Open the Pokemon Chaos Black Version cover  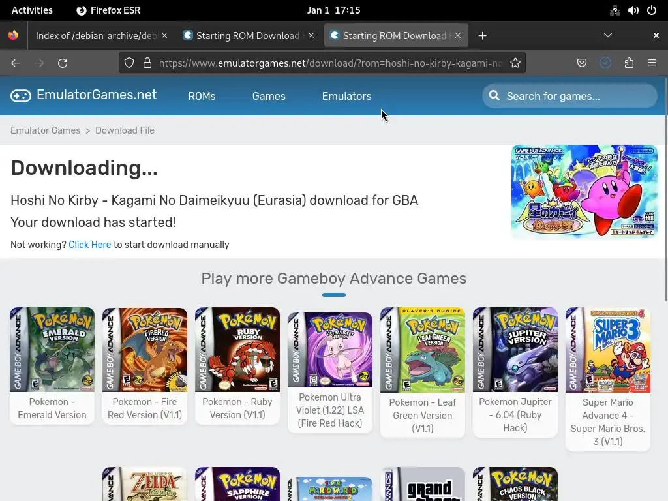point(515,485)
